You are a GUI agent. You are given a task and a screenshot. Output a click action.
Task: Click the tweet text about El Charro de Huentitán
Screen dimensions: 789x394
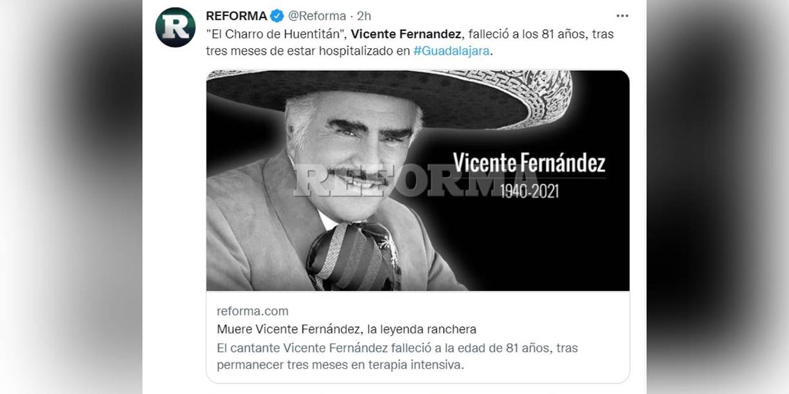(x=410, y=42)
